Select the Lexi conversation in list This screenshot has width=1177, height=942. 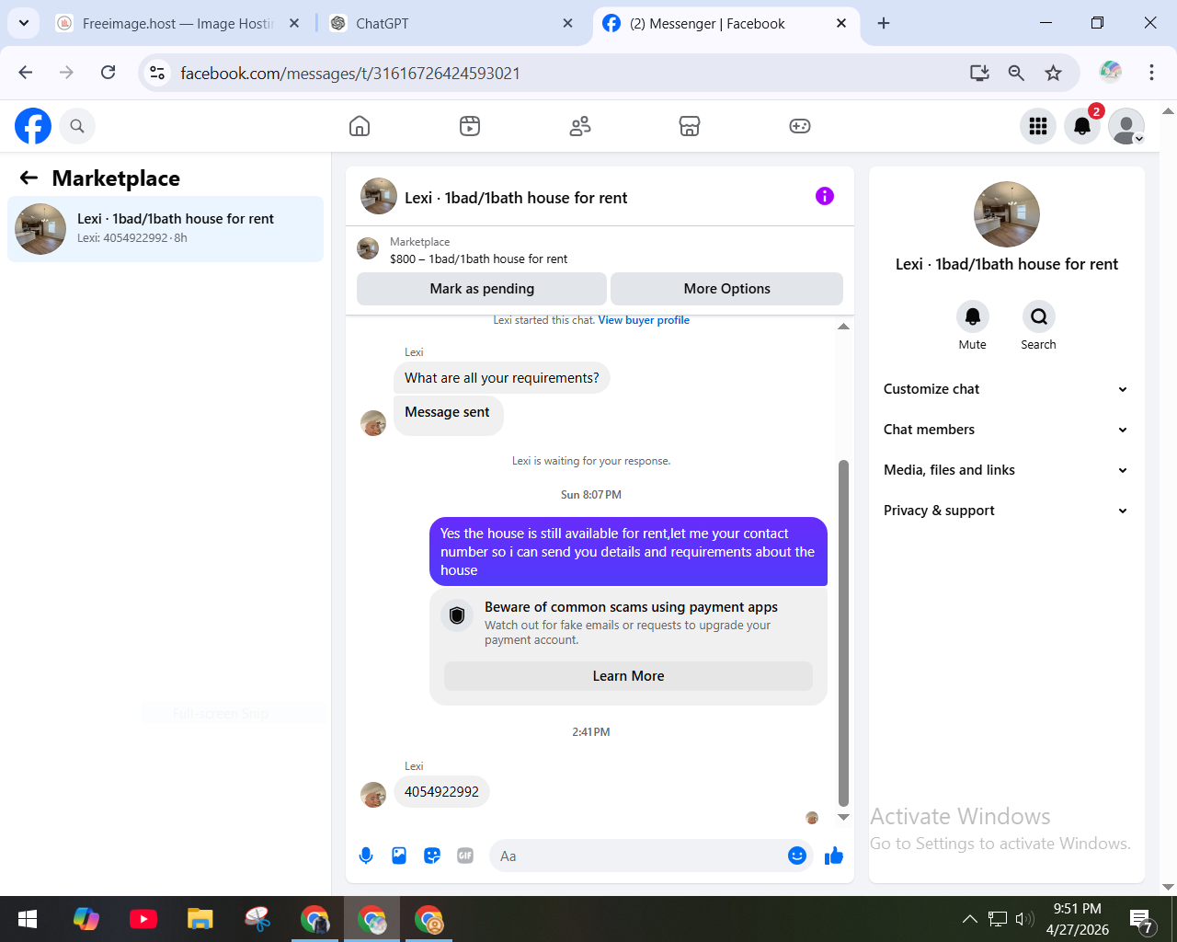point(166,229)
